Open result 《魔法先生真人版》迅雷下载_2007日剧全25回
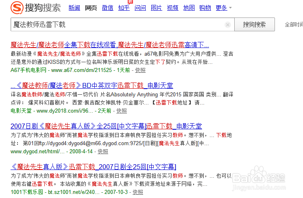The height and width of the screenshot is (198, 303). [x=93, y=167]
